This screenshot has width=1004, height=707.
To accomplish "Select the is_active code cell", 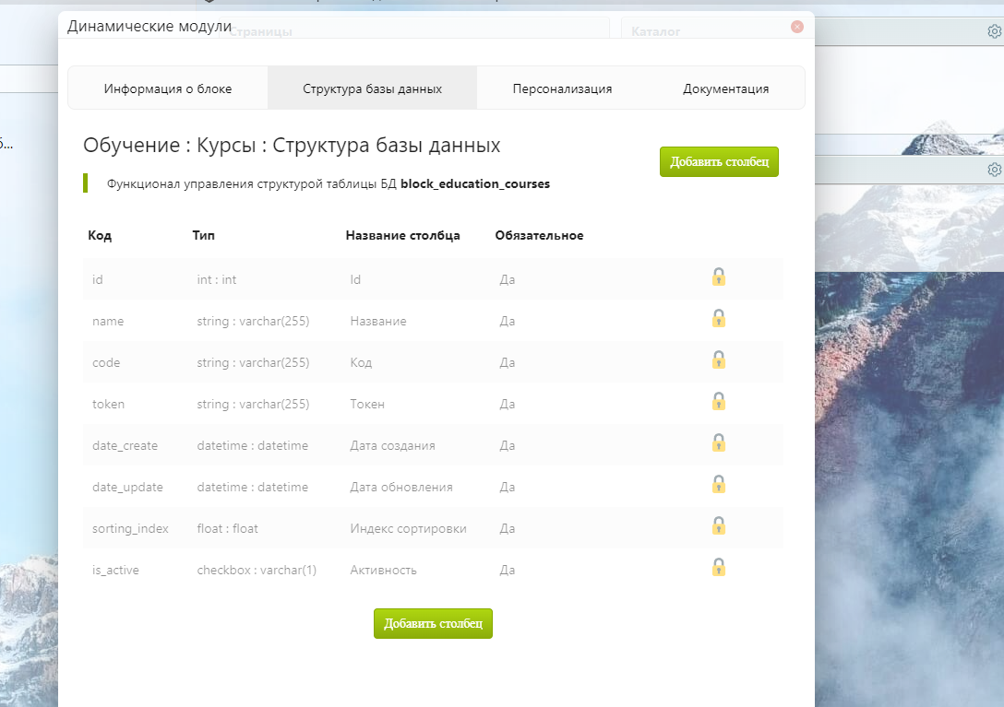I will (x=115, y=570).
